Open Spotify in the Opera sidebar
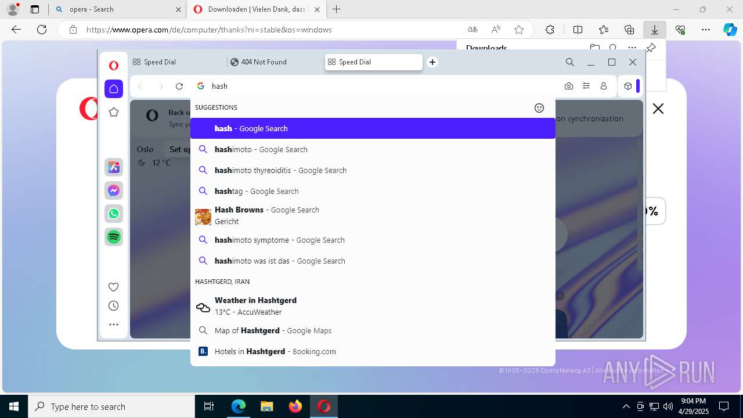The height and width of the screenshot is (418, 743). click(x=114, y=237)
